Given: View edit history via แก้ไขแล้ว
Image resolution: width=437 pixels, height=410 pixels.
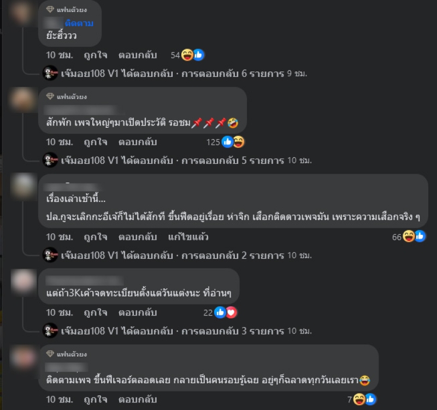Looking at the screenshot, I should pos(188,237).
